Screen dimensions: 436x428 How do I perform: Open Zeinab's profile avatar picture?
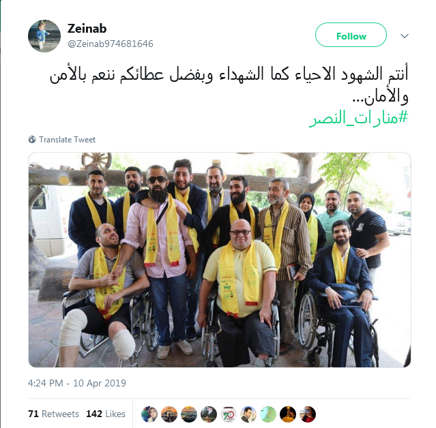pyautogui.click(x=44, y=36)
